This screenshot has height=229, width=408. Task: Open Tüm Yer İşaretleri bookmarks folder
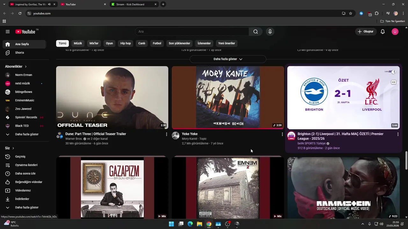pyautogui.click(x=393, y=21)
